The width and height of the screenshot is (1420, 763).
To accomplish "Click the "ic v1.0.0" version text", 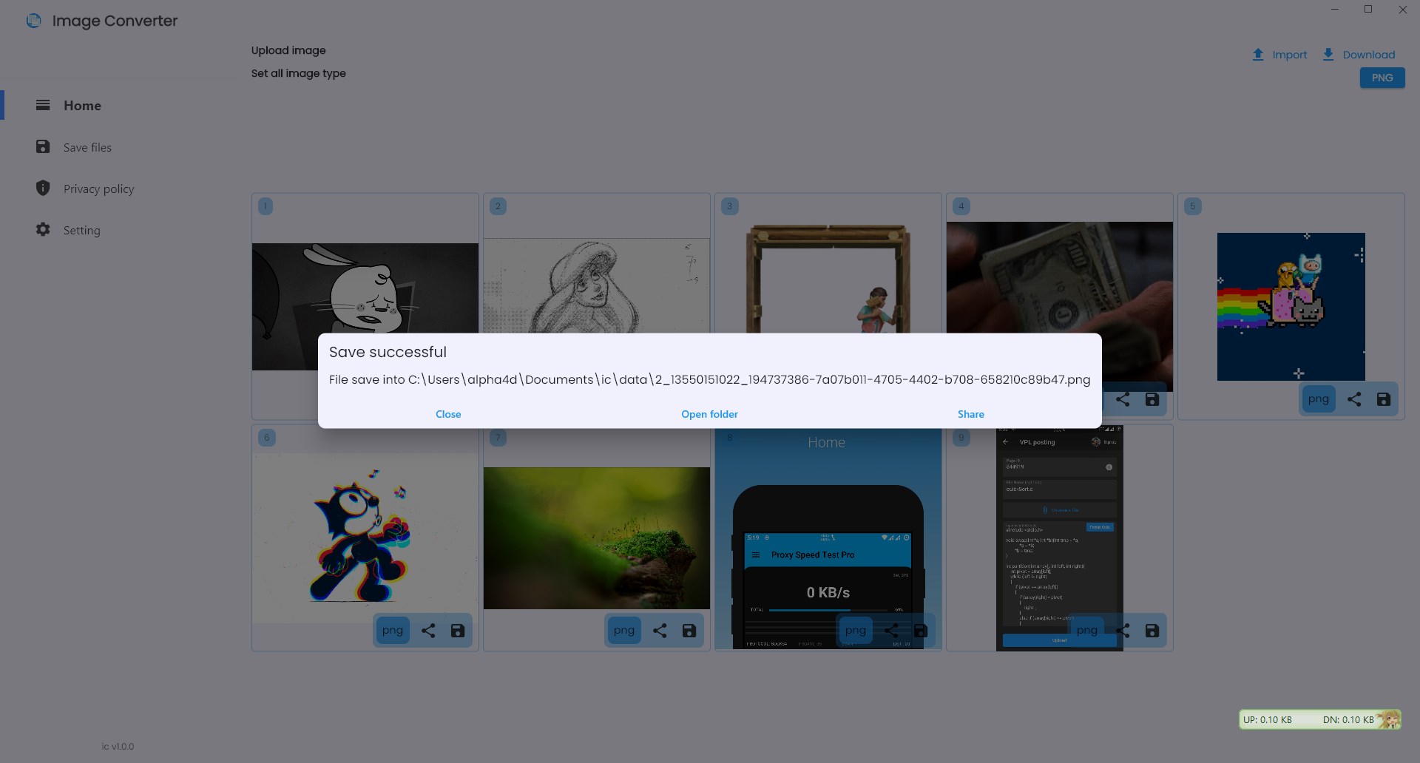I will tap(118, 746).
